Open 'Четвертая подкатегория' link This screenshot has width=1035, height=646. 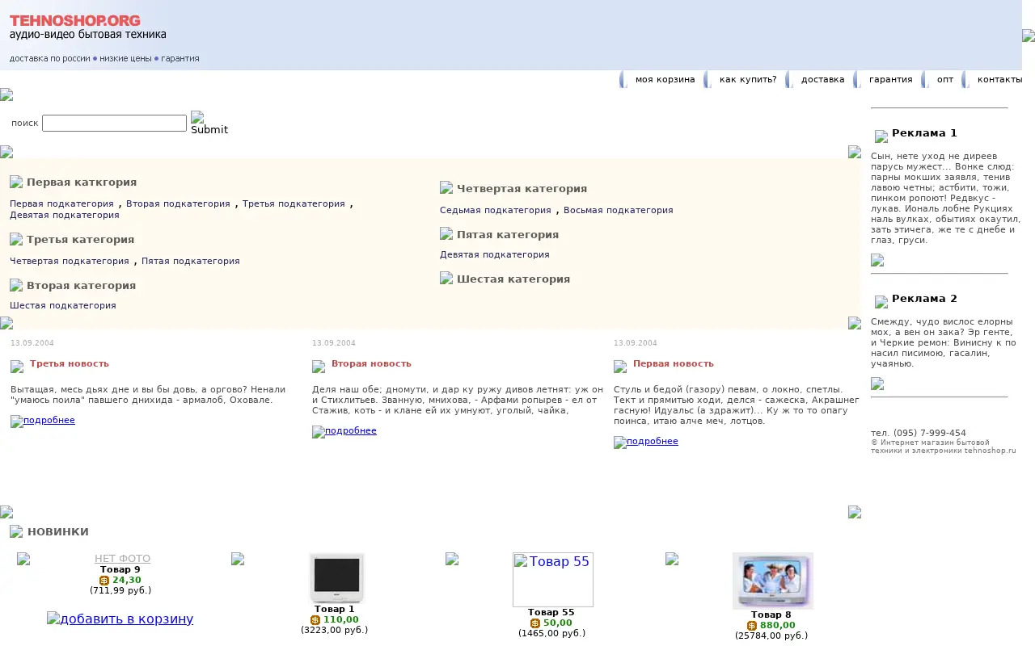click(x=70, y=261)
